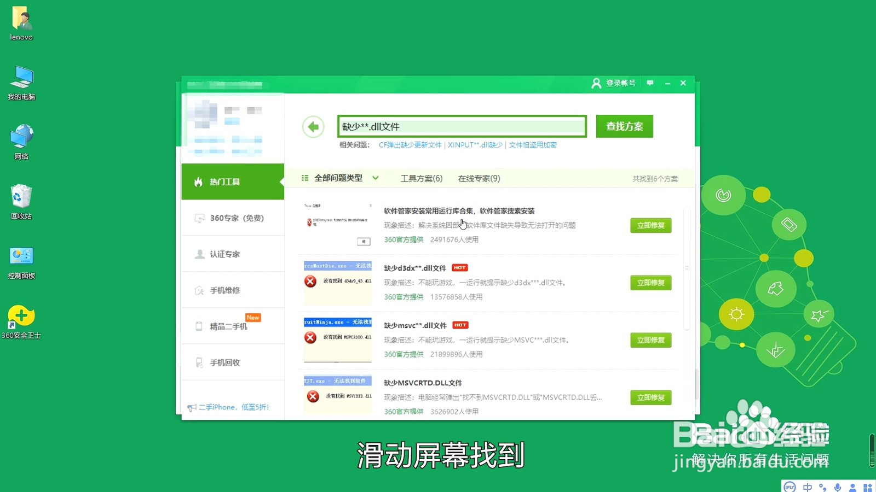Image resolution: width=876 pixels, height=492 pixels.
Task: Open the feedback message icon in title bar
Action: click(x=650, y=83)
